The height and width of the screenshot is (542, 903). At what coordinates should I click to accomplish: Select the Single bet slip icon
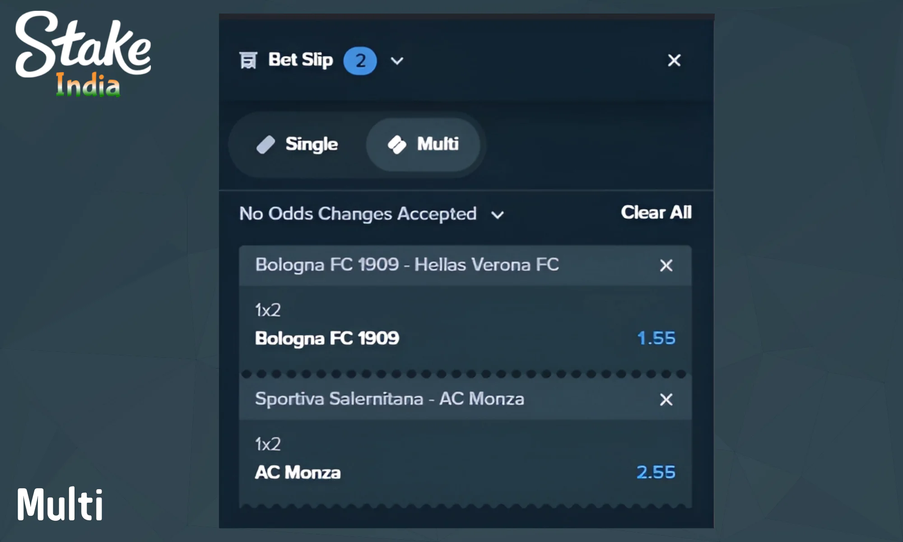tap(267, 144)
